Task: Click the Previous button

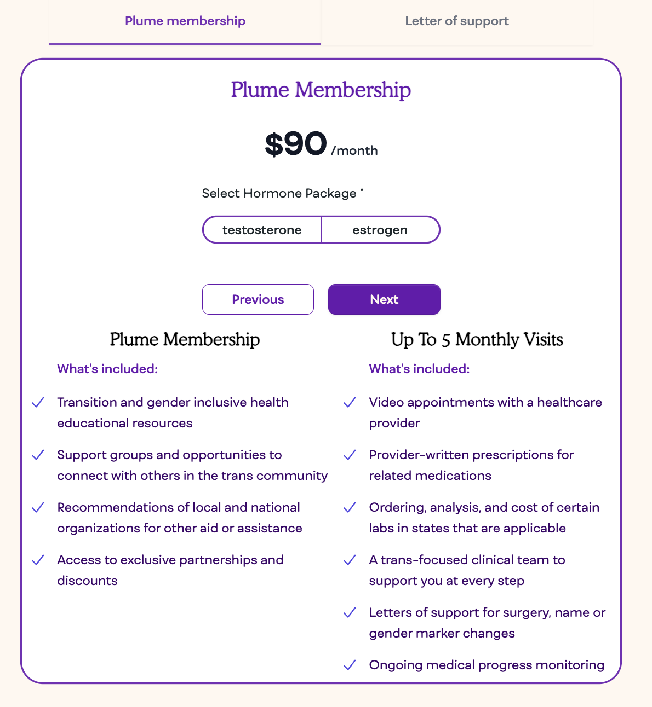Action: coord(258,299)
